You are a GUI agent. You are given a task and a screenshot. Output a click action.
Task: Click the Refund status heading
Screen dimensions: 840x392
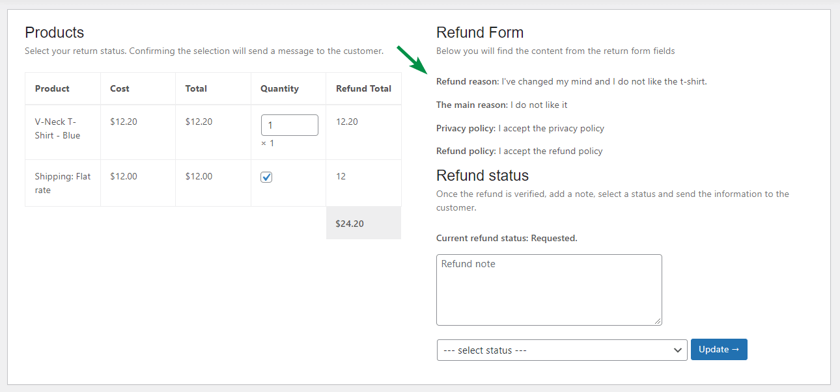483,176
